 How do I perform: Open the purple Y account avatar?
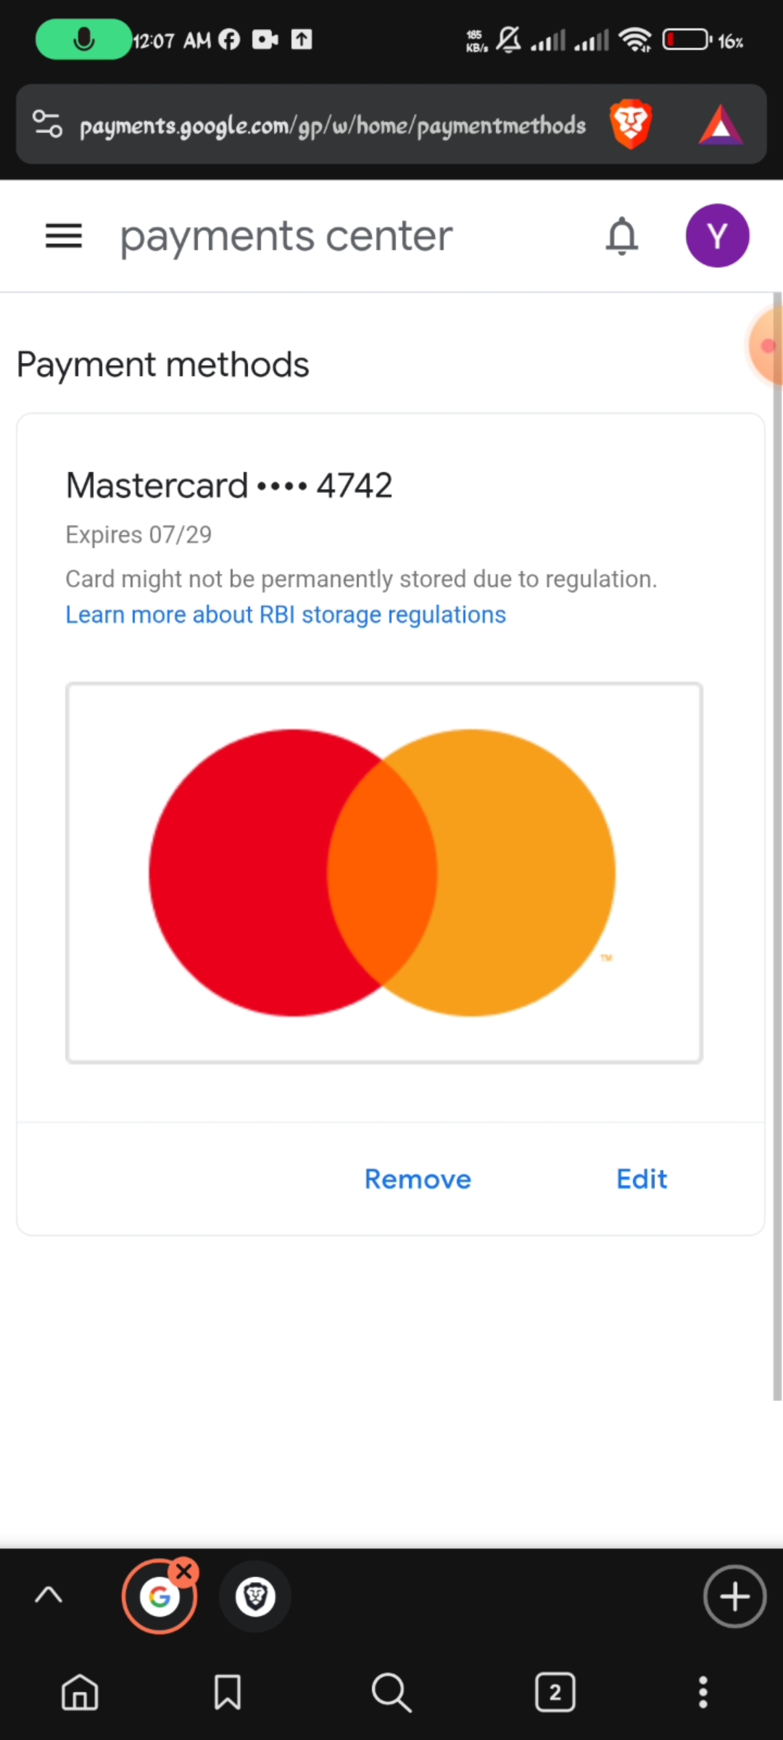(x=717, y=236)
